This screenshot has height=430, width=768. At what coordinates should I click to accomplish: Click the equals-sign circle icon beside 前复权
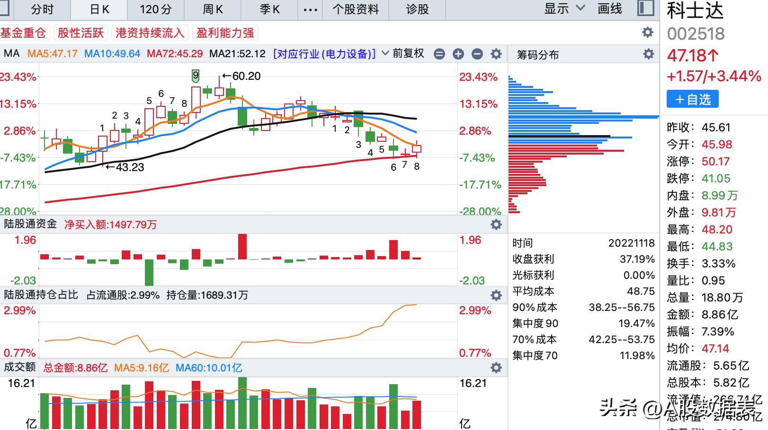tap(439, 54)
